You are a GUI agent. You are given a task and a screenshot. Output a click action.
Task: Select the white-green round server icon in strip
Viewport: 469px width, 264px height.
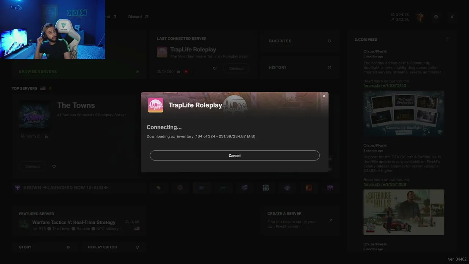tap(266, 188)
